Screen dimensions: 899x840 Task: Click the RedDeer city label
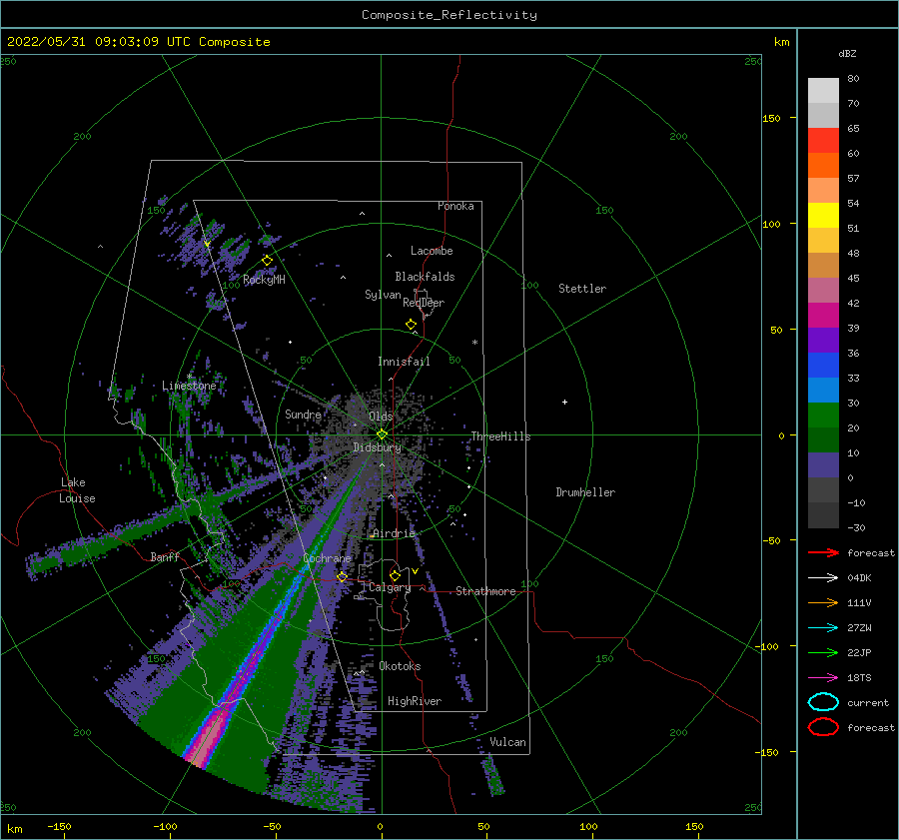[424, 303]
